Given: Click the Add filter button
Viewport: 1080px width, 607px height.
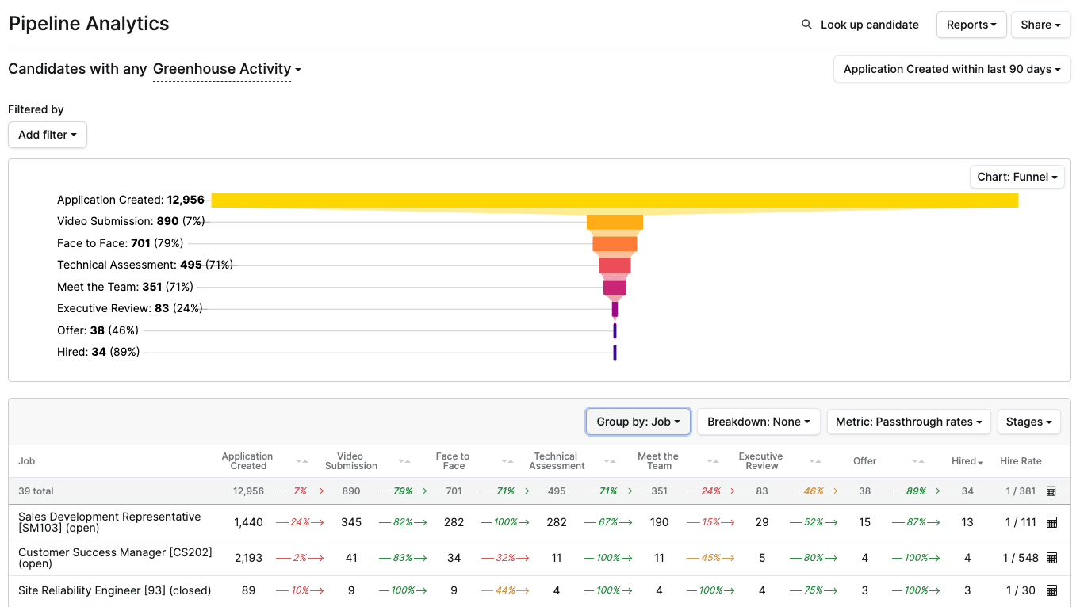Looking at the screenshot, I should 47,135.
